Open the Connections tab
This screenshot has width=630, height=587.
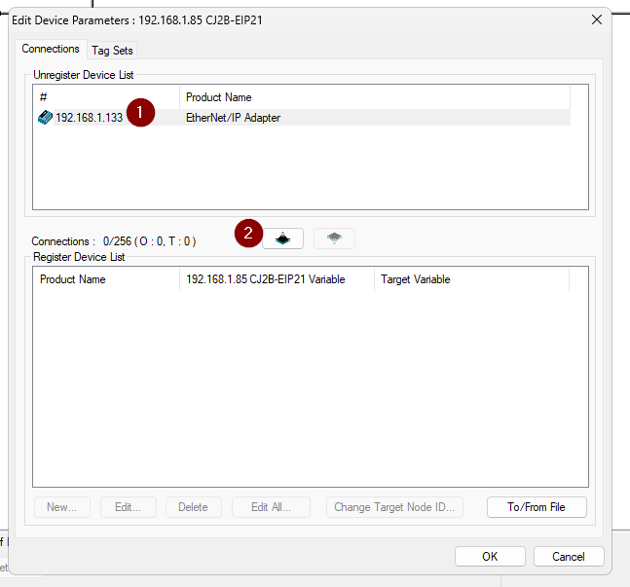[x=51, y=49]
